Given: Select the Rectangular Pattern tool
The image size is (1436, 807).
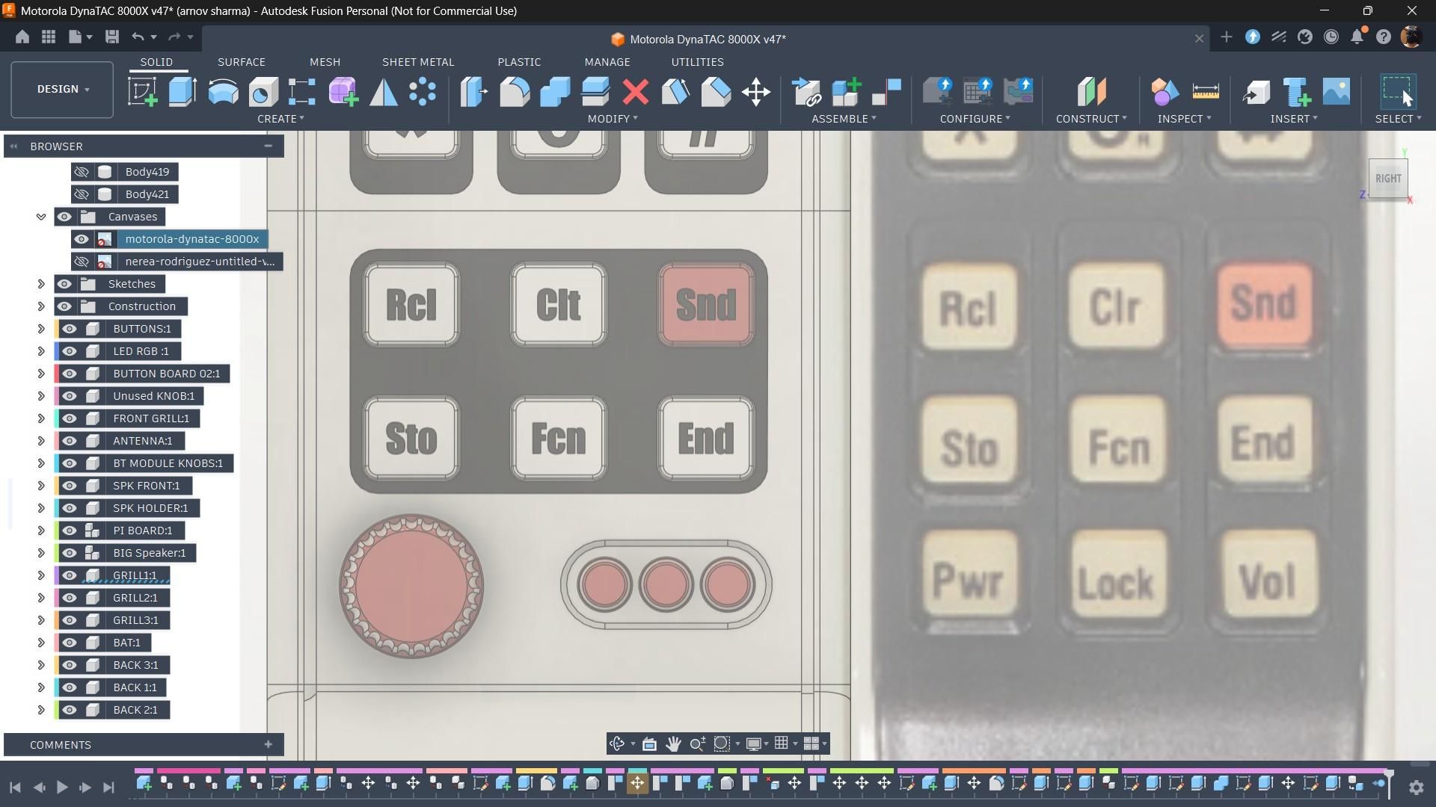Looking at the screenshot, I should coord(302,92).
